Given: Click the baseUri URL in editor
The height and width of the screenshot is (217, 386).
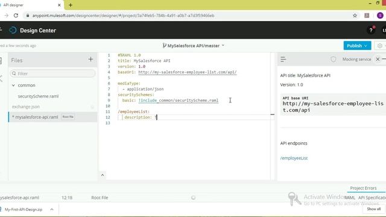Looking at the screenshot, I should click(x=188, y=72).
